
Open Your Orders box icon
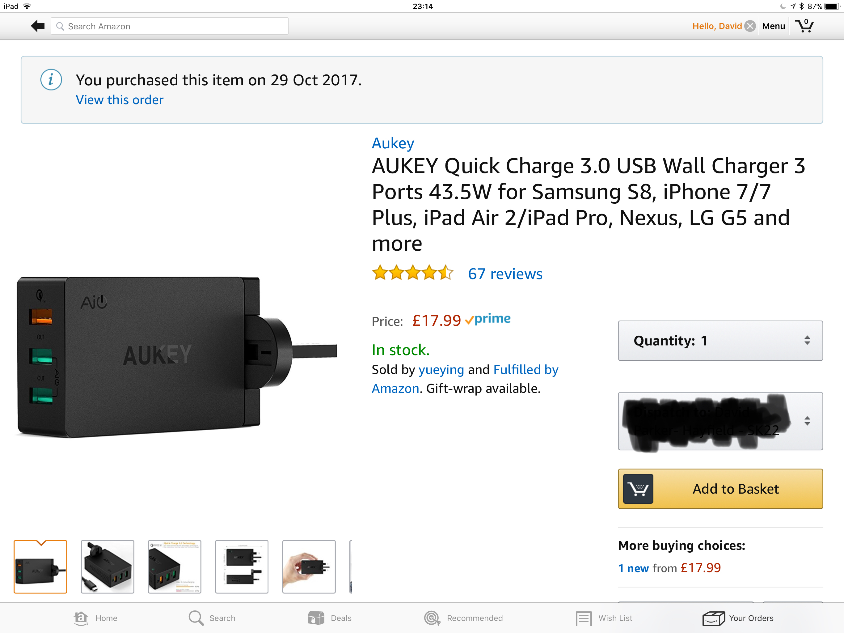pos(714,618)
